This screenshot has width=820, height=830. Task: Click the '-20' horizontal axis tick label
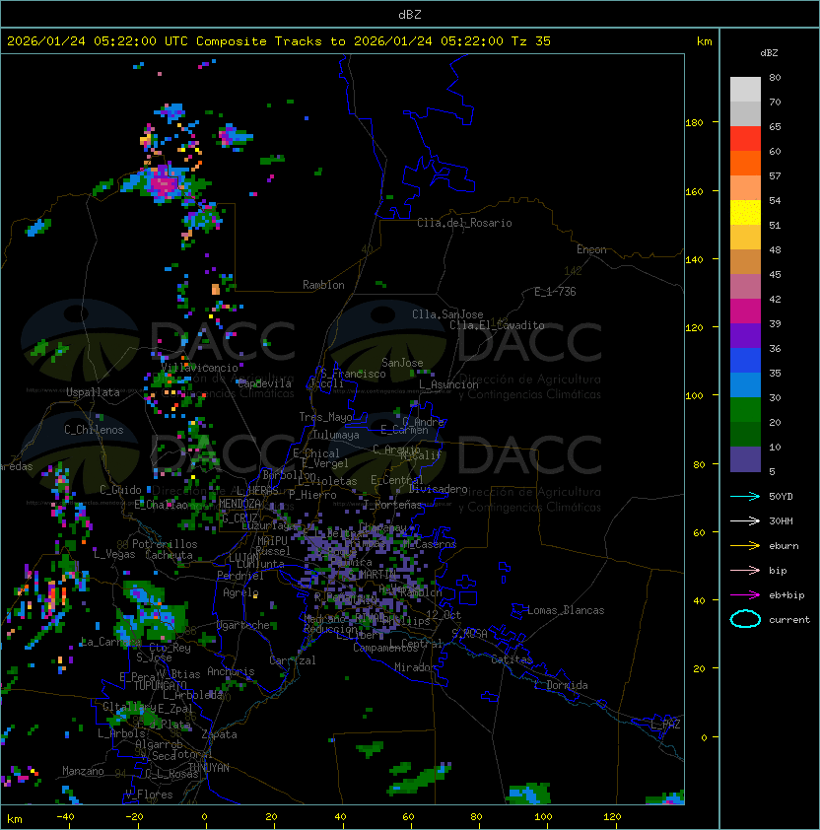(x=134, y=817)
